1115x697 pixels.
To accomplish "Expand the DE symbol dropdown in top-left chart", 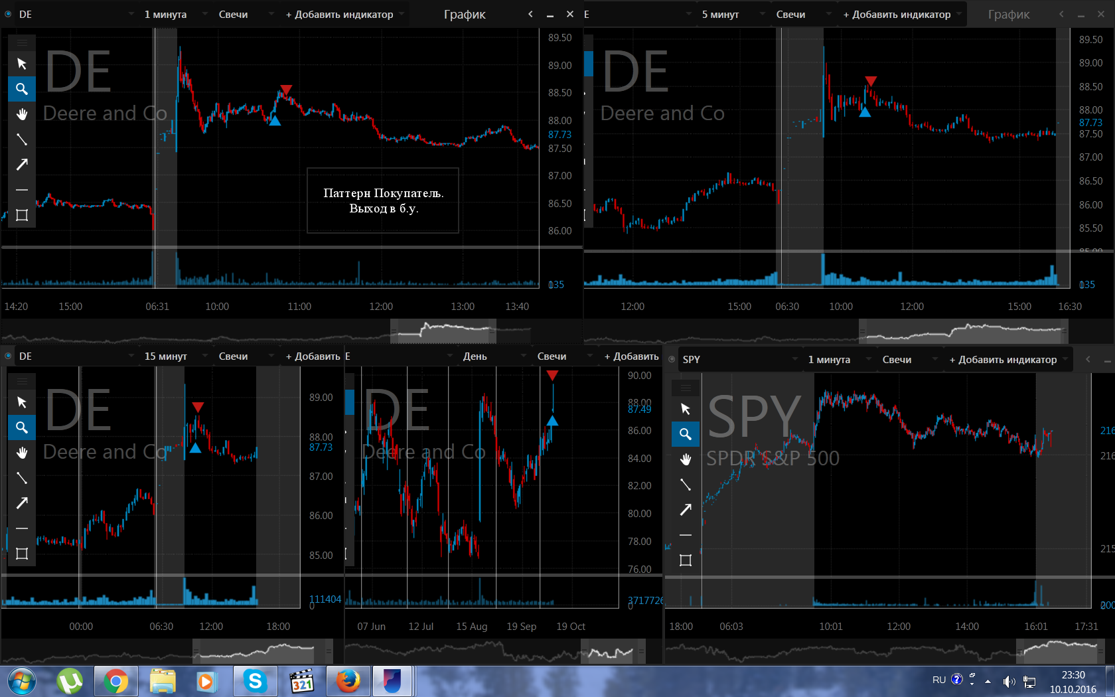I will point(130,14).
